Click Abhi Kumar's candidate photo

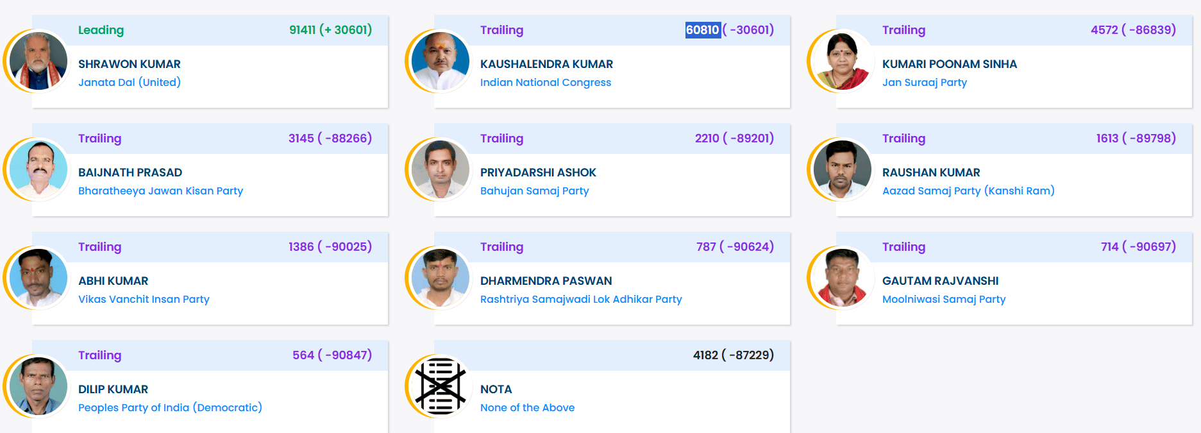coord(38,278)
